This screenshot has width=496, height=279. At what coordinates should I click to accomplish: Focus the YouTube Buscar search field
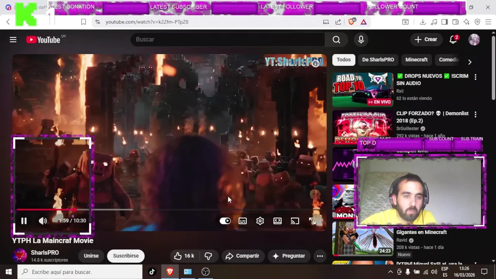coord(229,40)
